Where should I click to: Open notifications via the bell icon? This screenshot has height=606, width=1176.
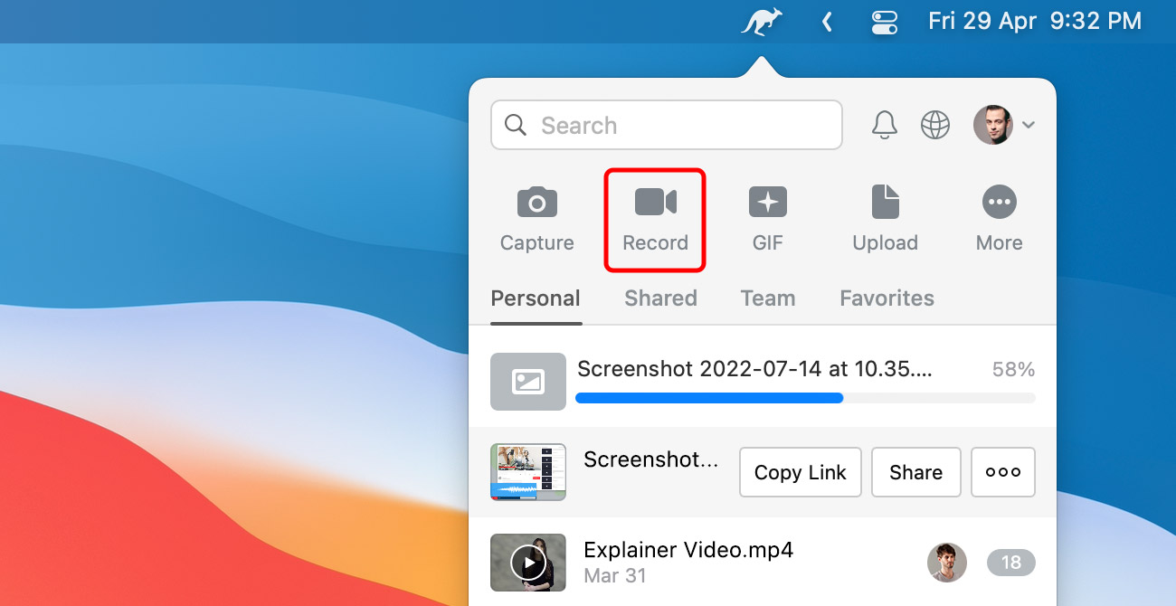884,125
